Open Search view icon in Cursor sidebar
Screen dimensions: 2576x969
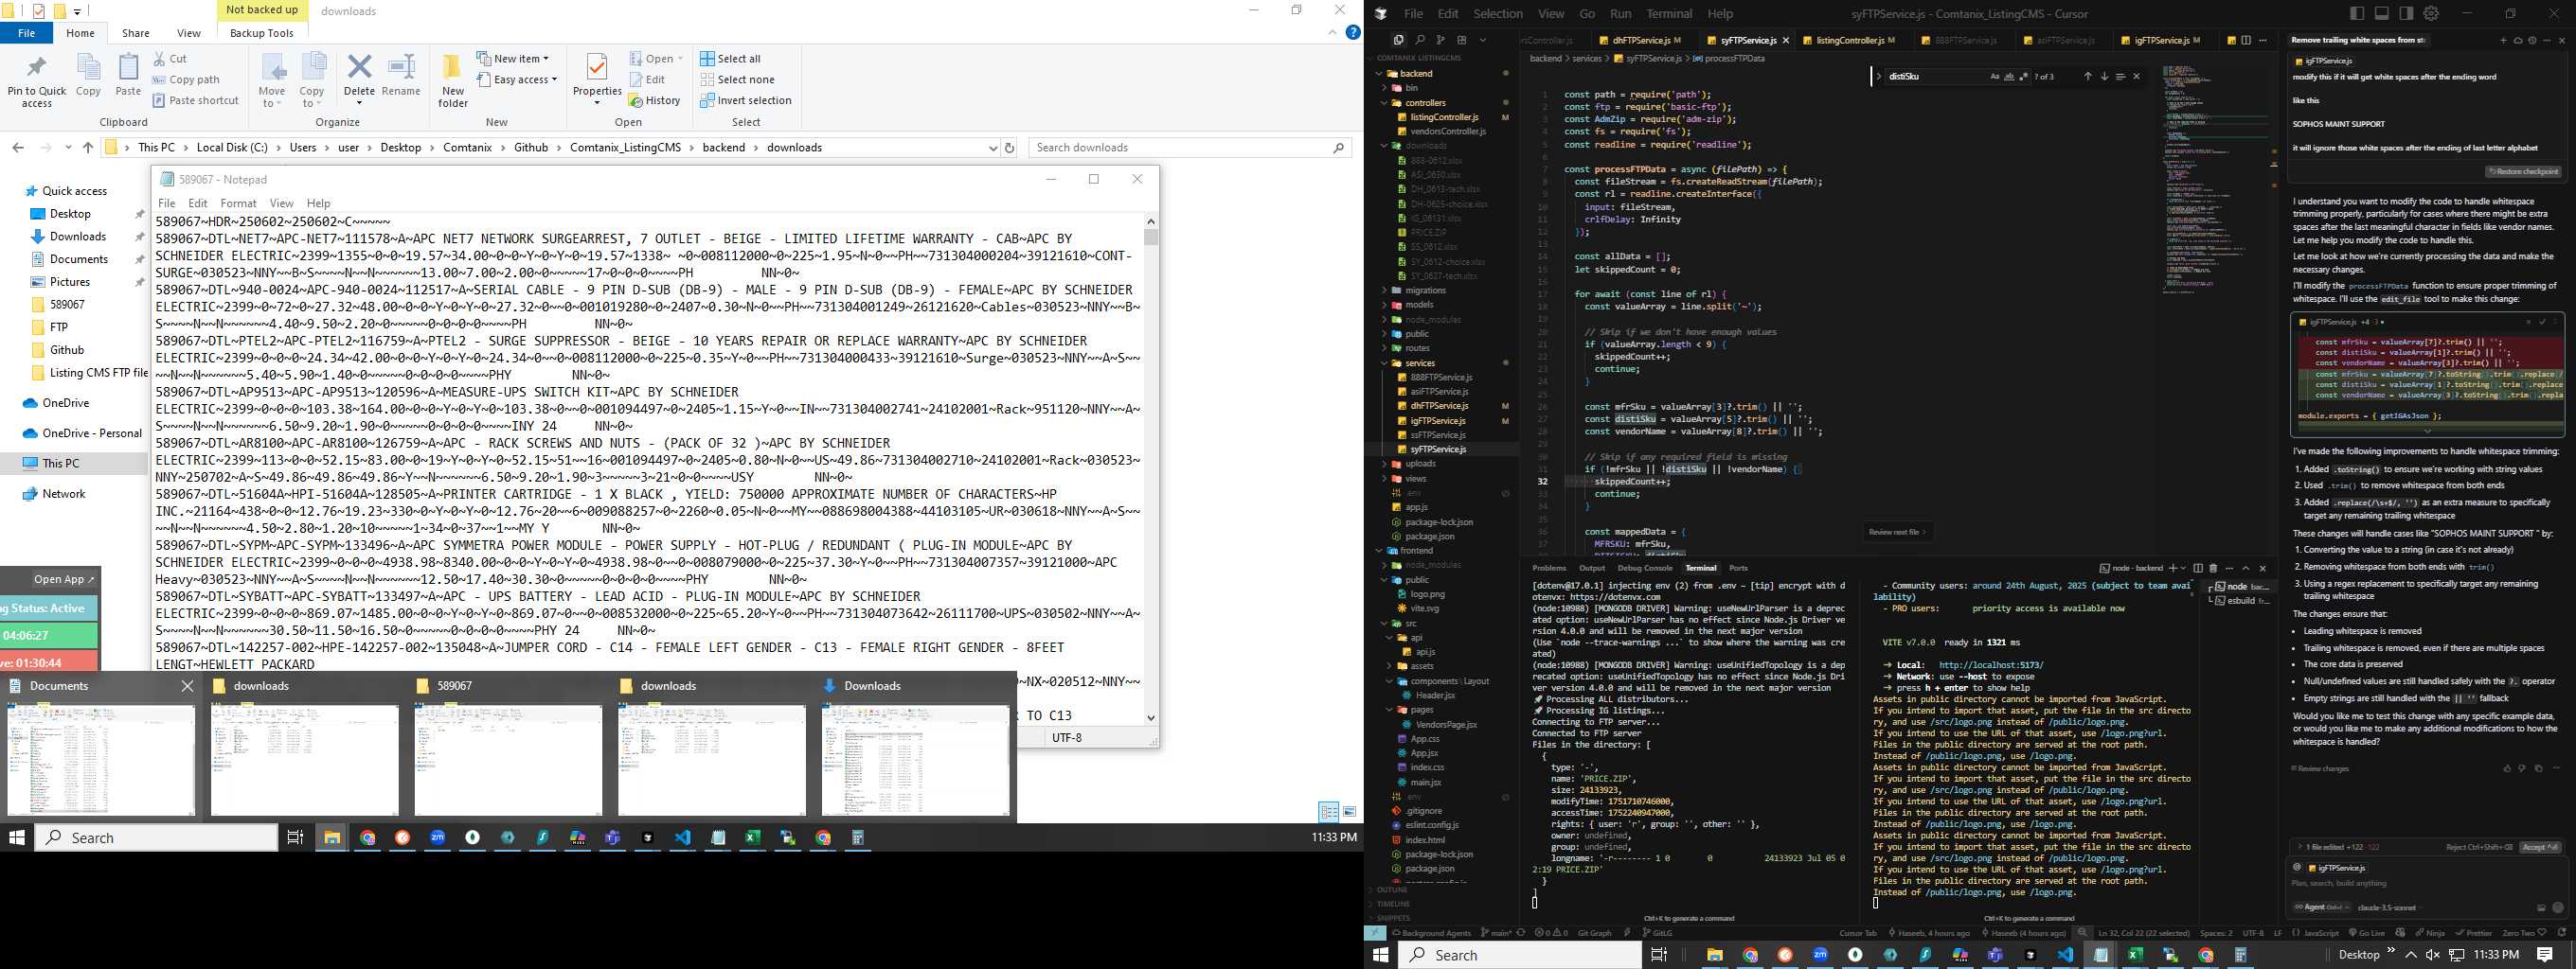(1419, 40)
